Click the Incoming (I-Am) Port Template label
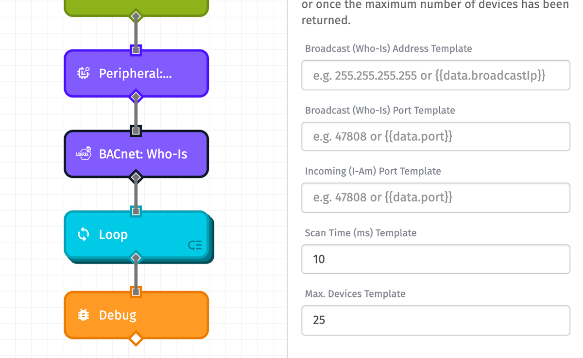 373,171
